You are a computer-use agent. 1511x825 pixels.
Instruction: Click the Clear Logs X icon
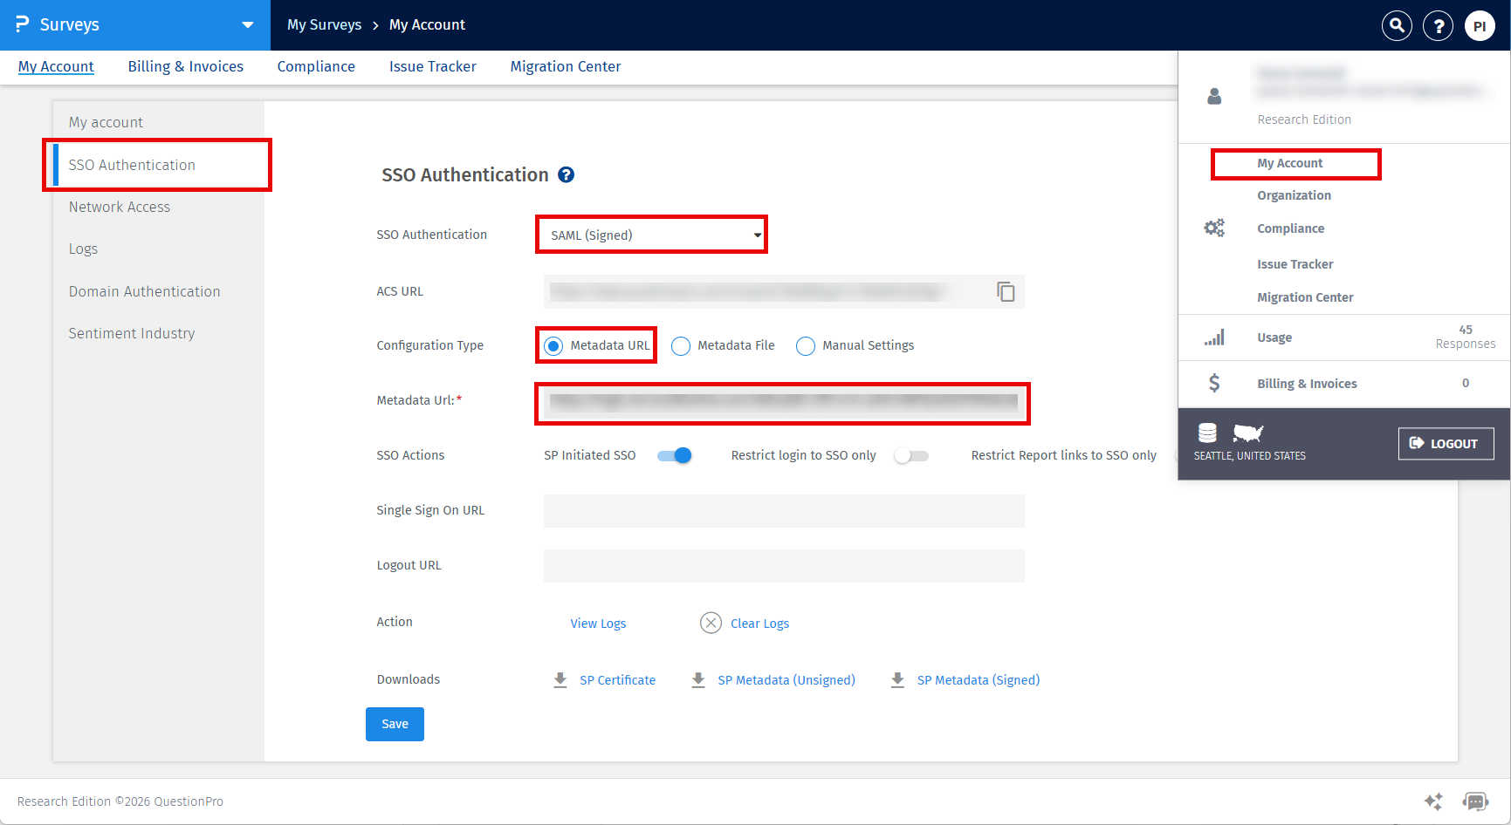[711, 623]
